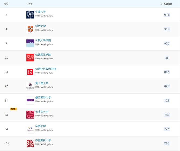Click score 95.2
Viewport: 180px width, 151px height.
pyautogui.click(x=167, y=29)
